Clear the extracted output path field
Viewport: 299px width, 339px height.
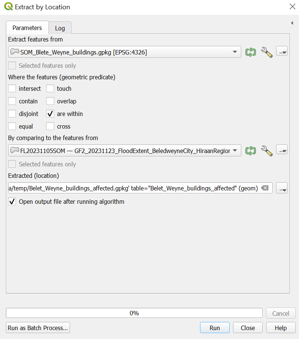click(265, 188)
